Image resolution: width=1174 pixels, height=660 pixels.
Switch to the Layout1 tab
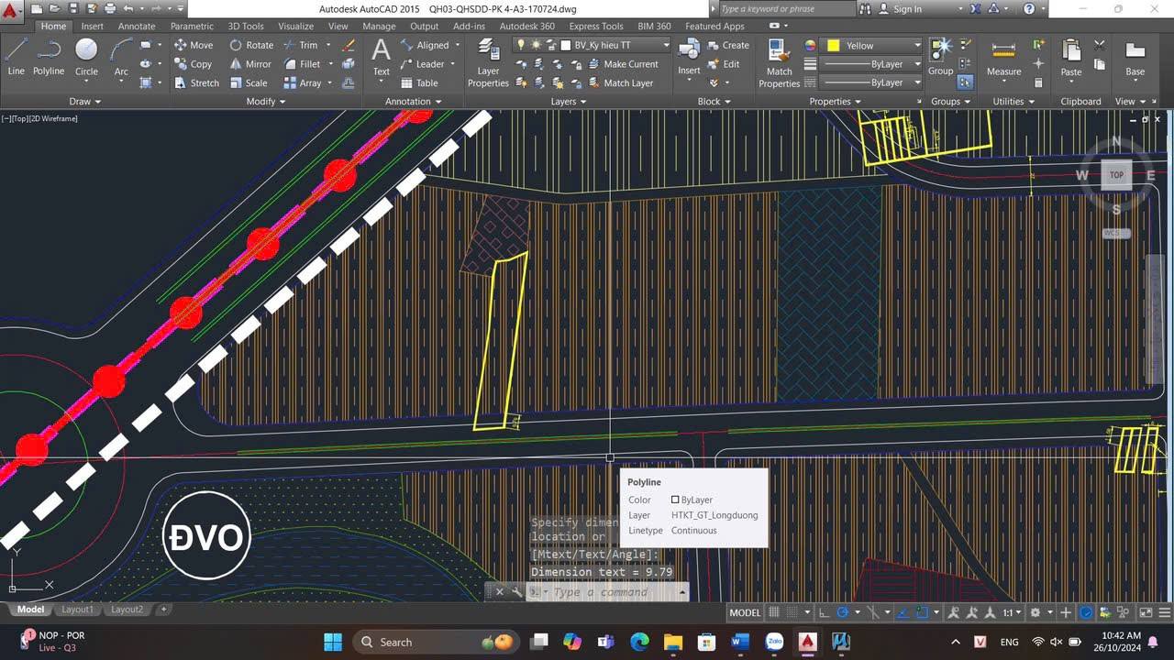[77, 609]
